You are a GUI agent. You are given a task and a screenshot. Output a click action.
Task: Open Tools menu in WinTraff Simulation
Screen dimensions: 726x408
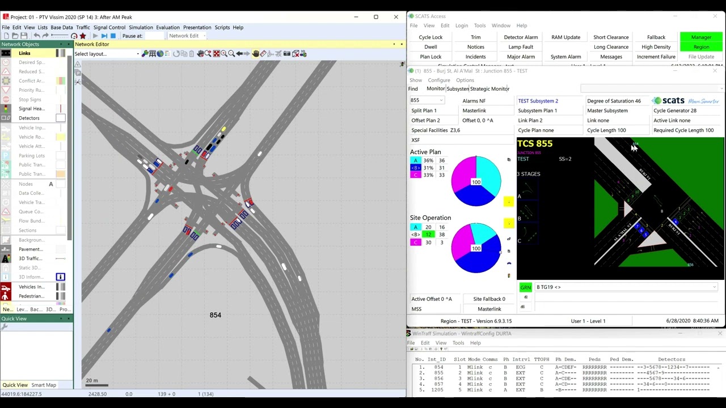458,343
